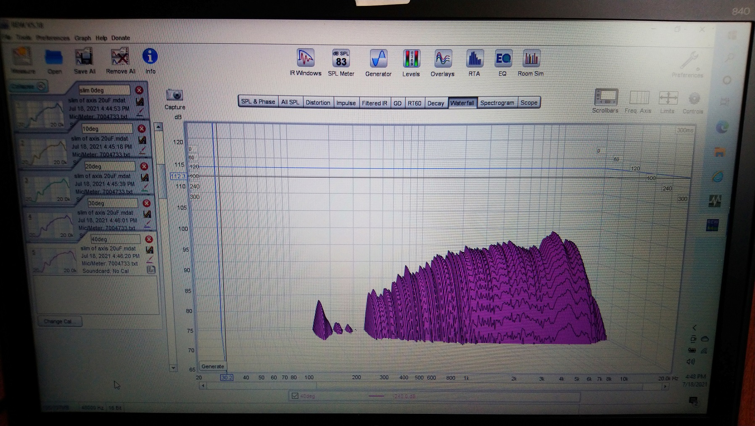The width and height of the screenshot is (755, 426).
Task: Open the Donate menu item
Action: pos(121,38)
